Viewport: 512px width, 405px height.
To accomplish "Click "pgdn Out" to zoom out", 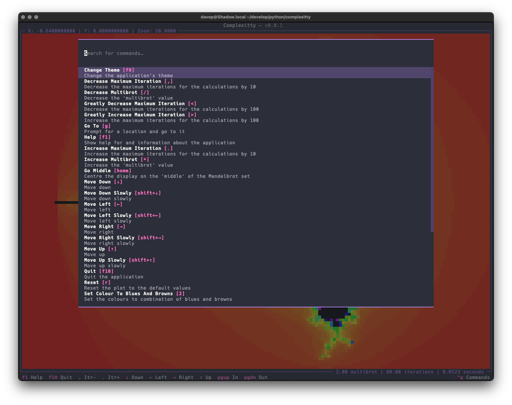I will point(255,377).
